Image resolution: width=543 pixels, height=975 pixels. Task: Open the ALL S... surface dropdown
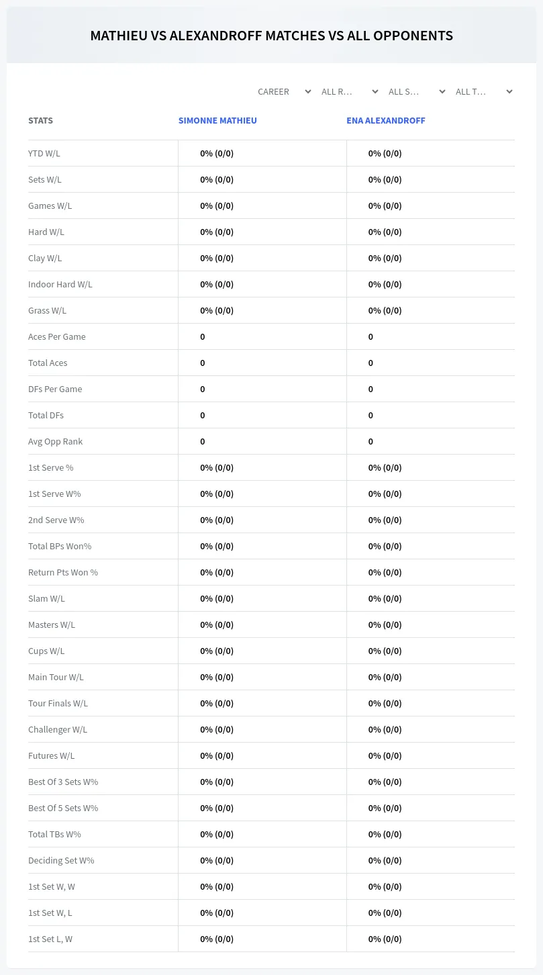[x=417, y=91]
